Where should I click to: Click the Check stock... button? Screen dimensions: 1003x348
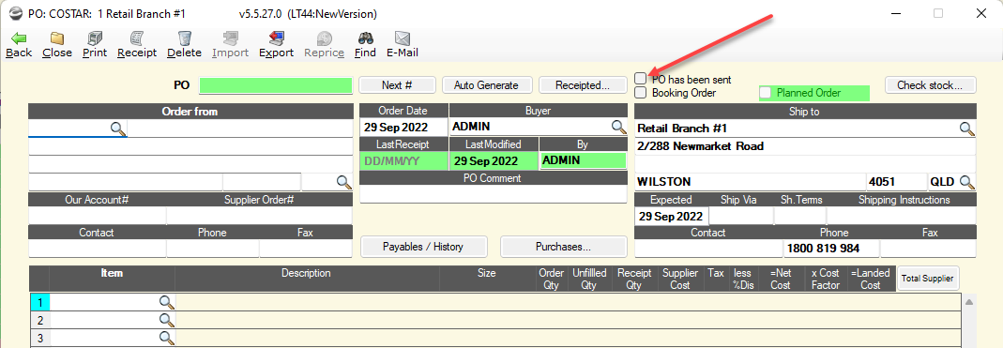[x=931, y=84]
